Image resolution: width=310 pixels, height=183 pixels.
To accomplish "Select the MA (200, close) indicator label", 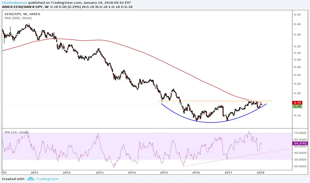I will click(18, 18).
